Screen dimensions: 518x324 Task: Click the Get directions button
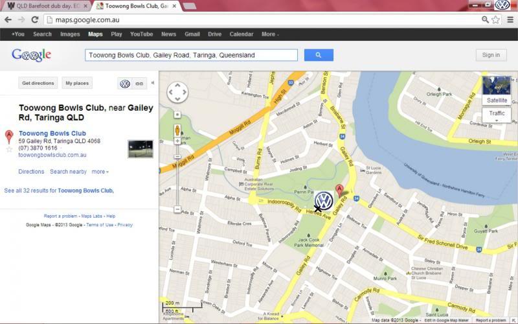click(x=38, y=83)
